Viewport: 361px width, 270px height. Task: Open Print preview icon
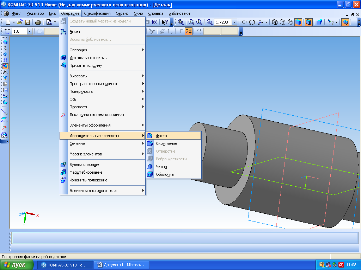tap(49, 22)
